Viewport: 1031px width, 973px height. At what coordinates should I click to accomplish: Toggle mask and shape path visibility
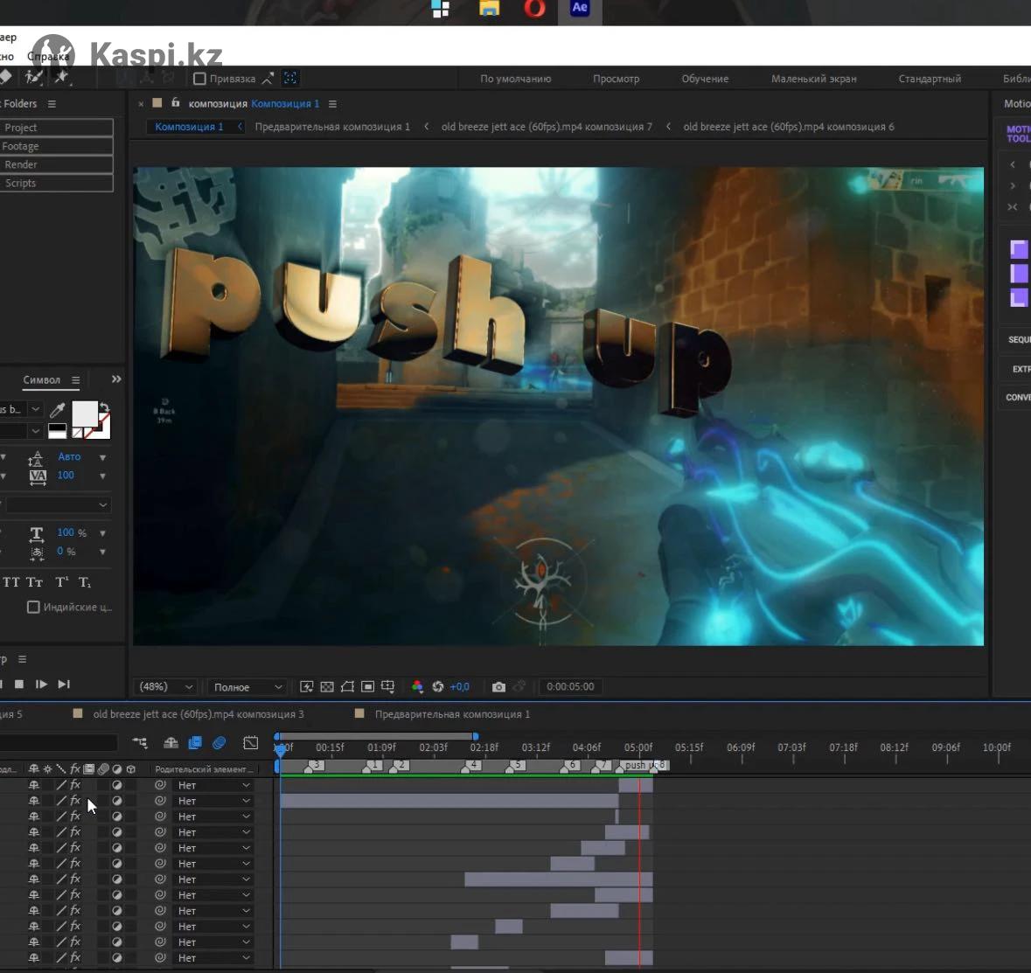coord(347,687)
